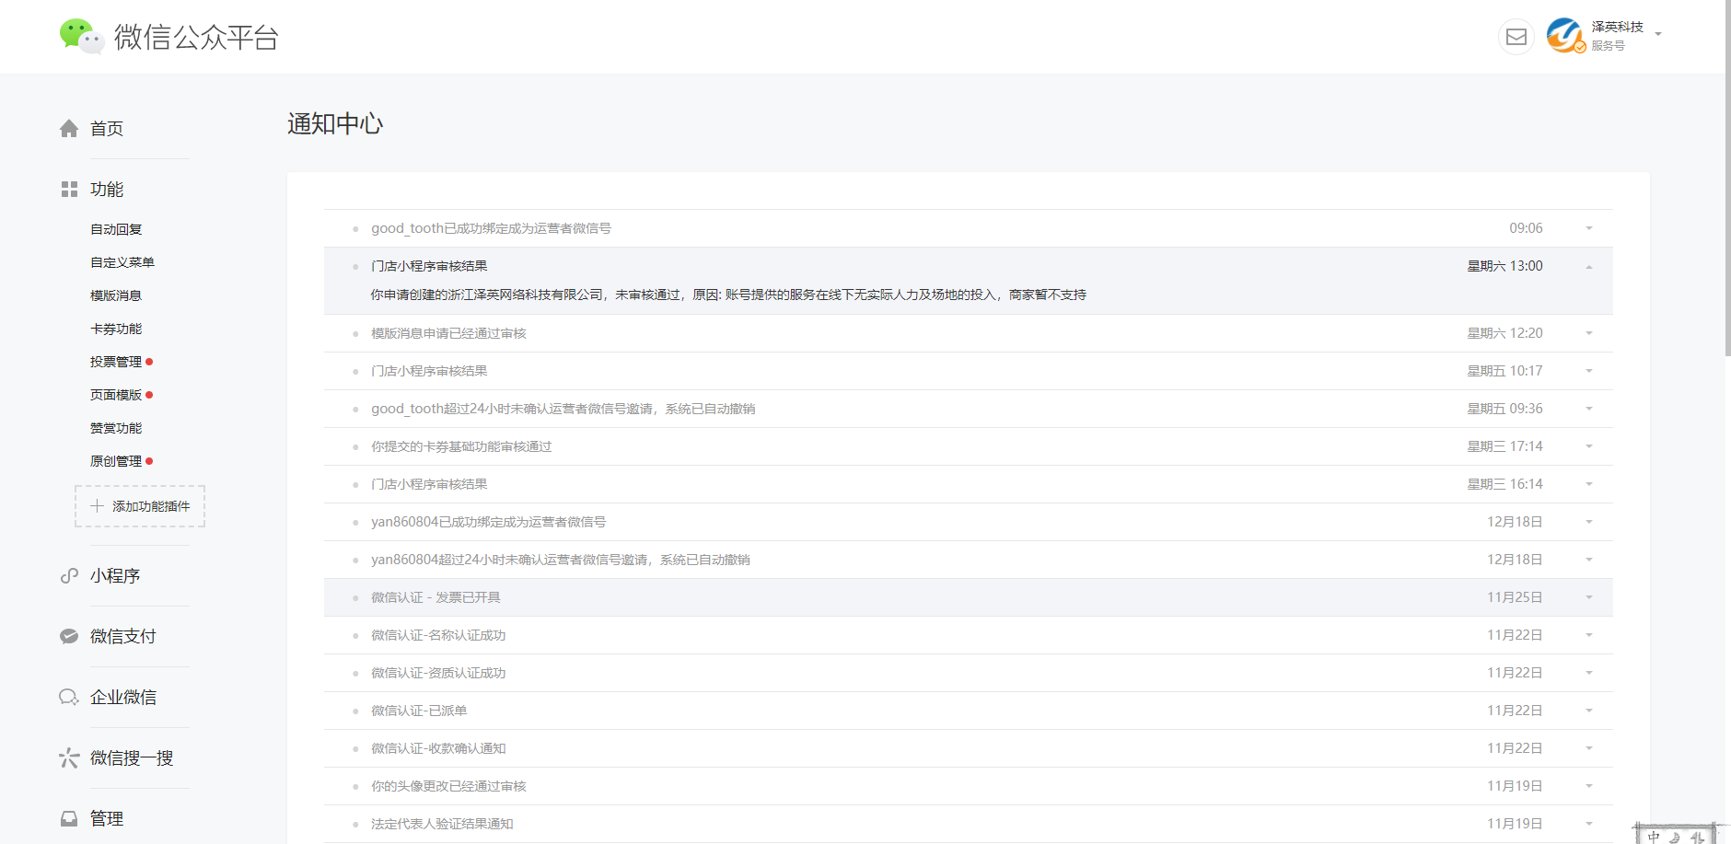Viewport: 1731px width, 844px height.
Task: Open the mail notification envelope icon
Action: tap(1516, 37)
